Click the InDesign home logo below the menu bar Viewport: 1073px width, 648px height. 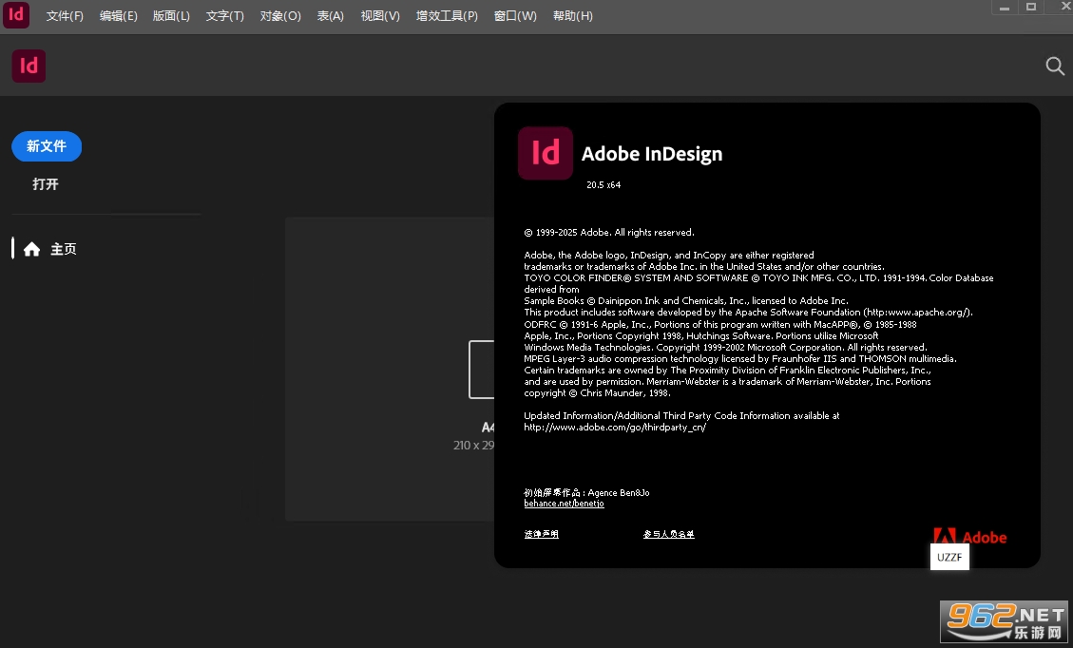pos(29,66)
